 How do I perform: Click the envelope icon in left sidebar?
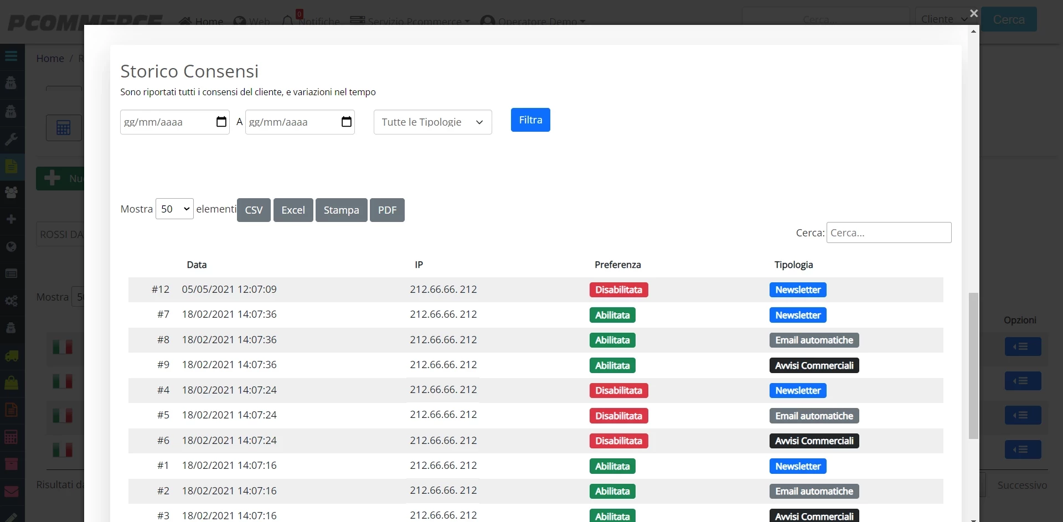pyautogui.click(x=11, y=492)
